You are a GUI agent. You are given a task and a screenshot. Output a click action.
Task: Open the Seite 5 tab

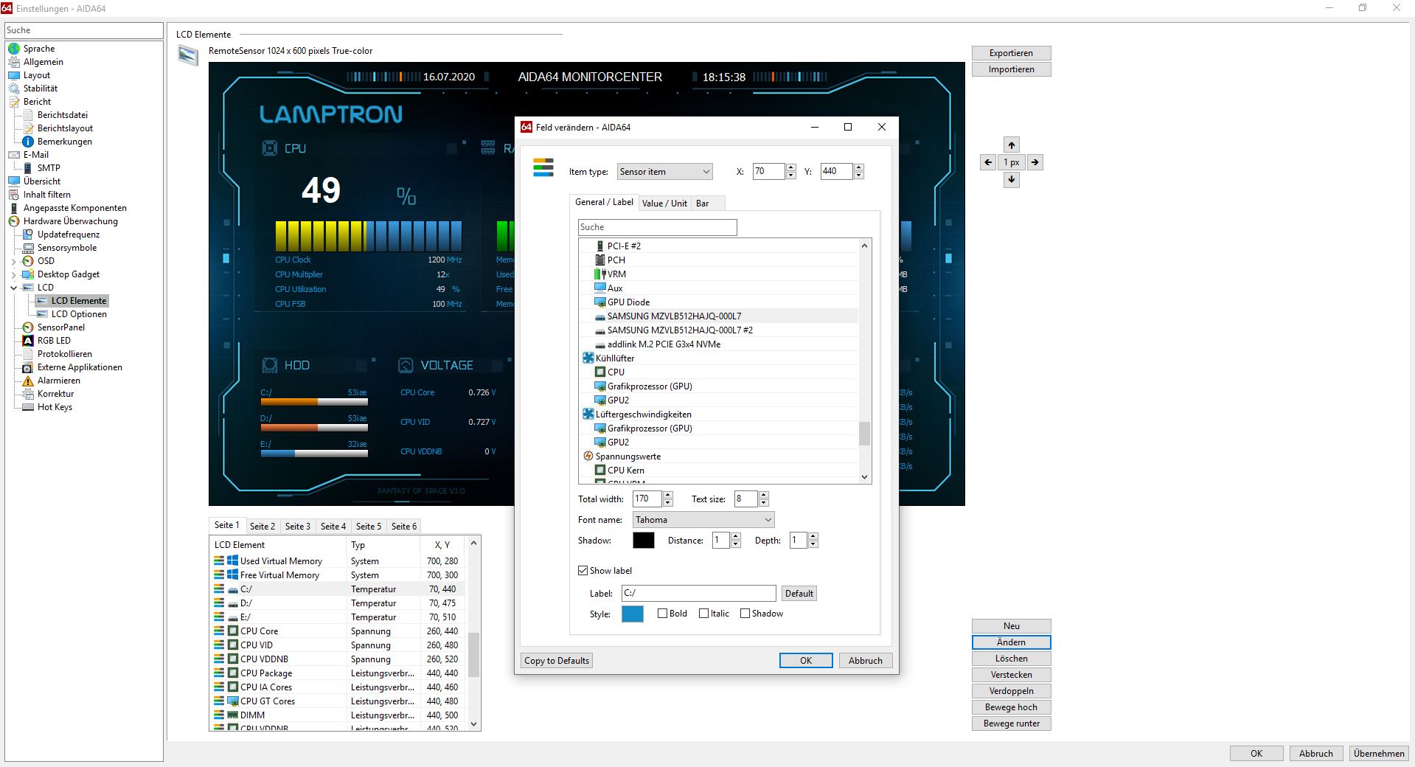[x=369, y=527]
